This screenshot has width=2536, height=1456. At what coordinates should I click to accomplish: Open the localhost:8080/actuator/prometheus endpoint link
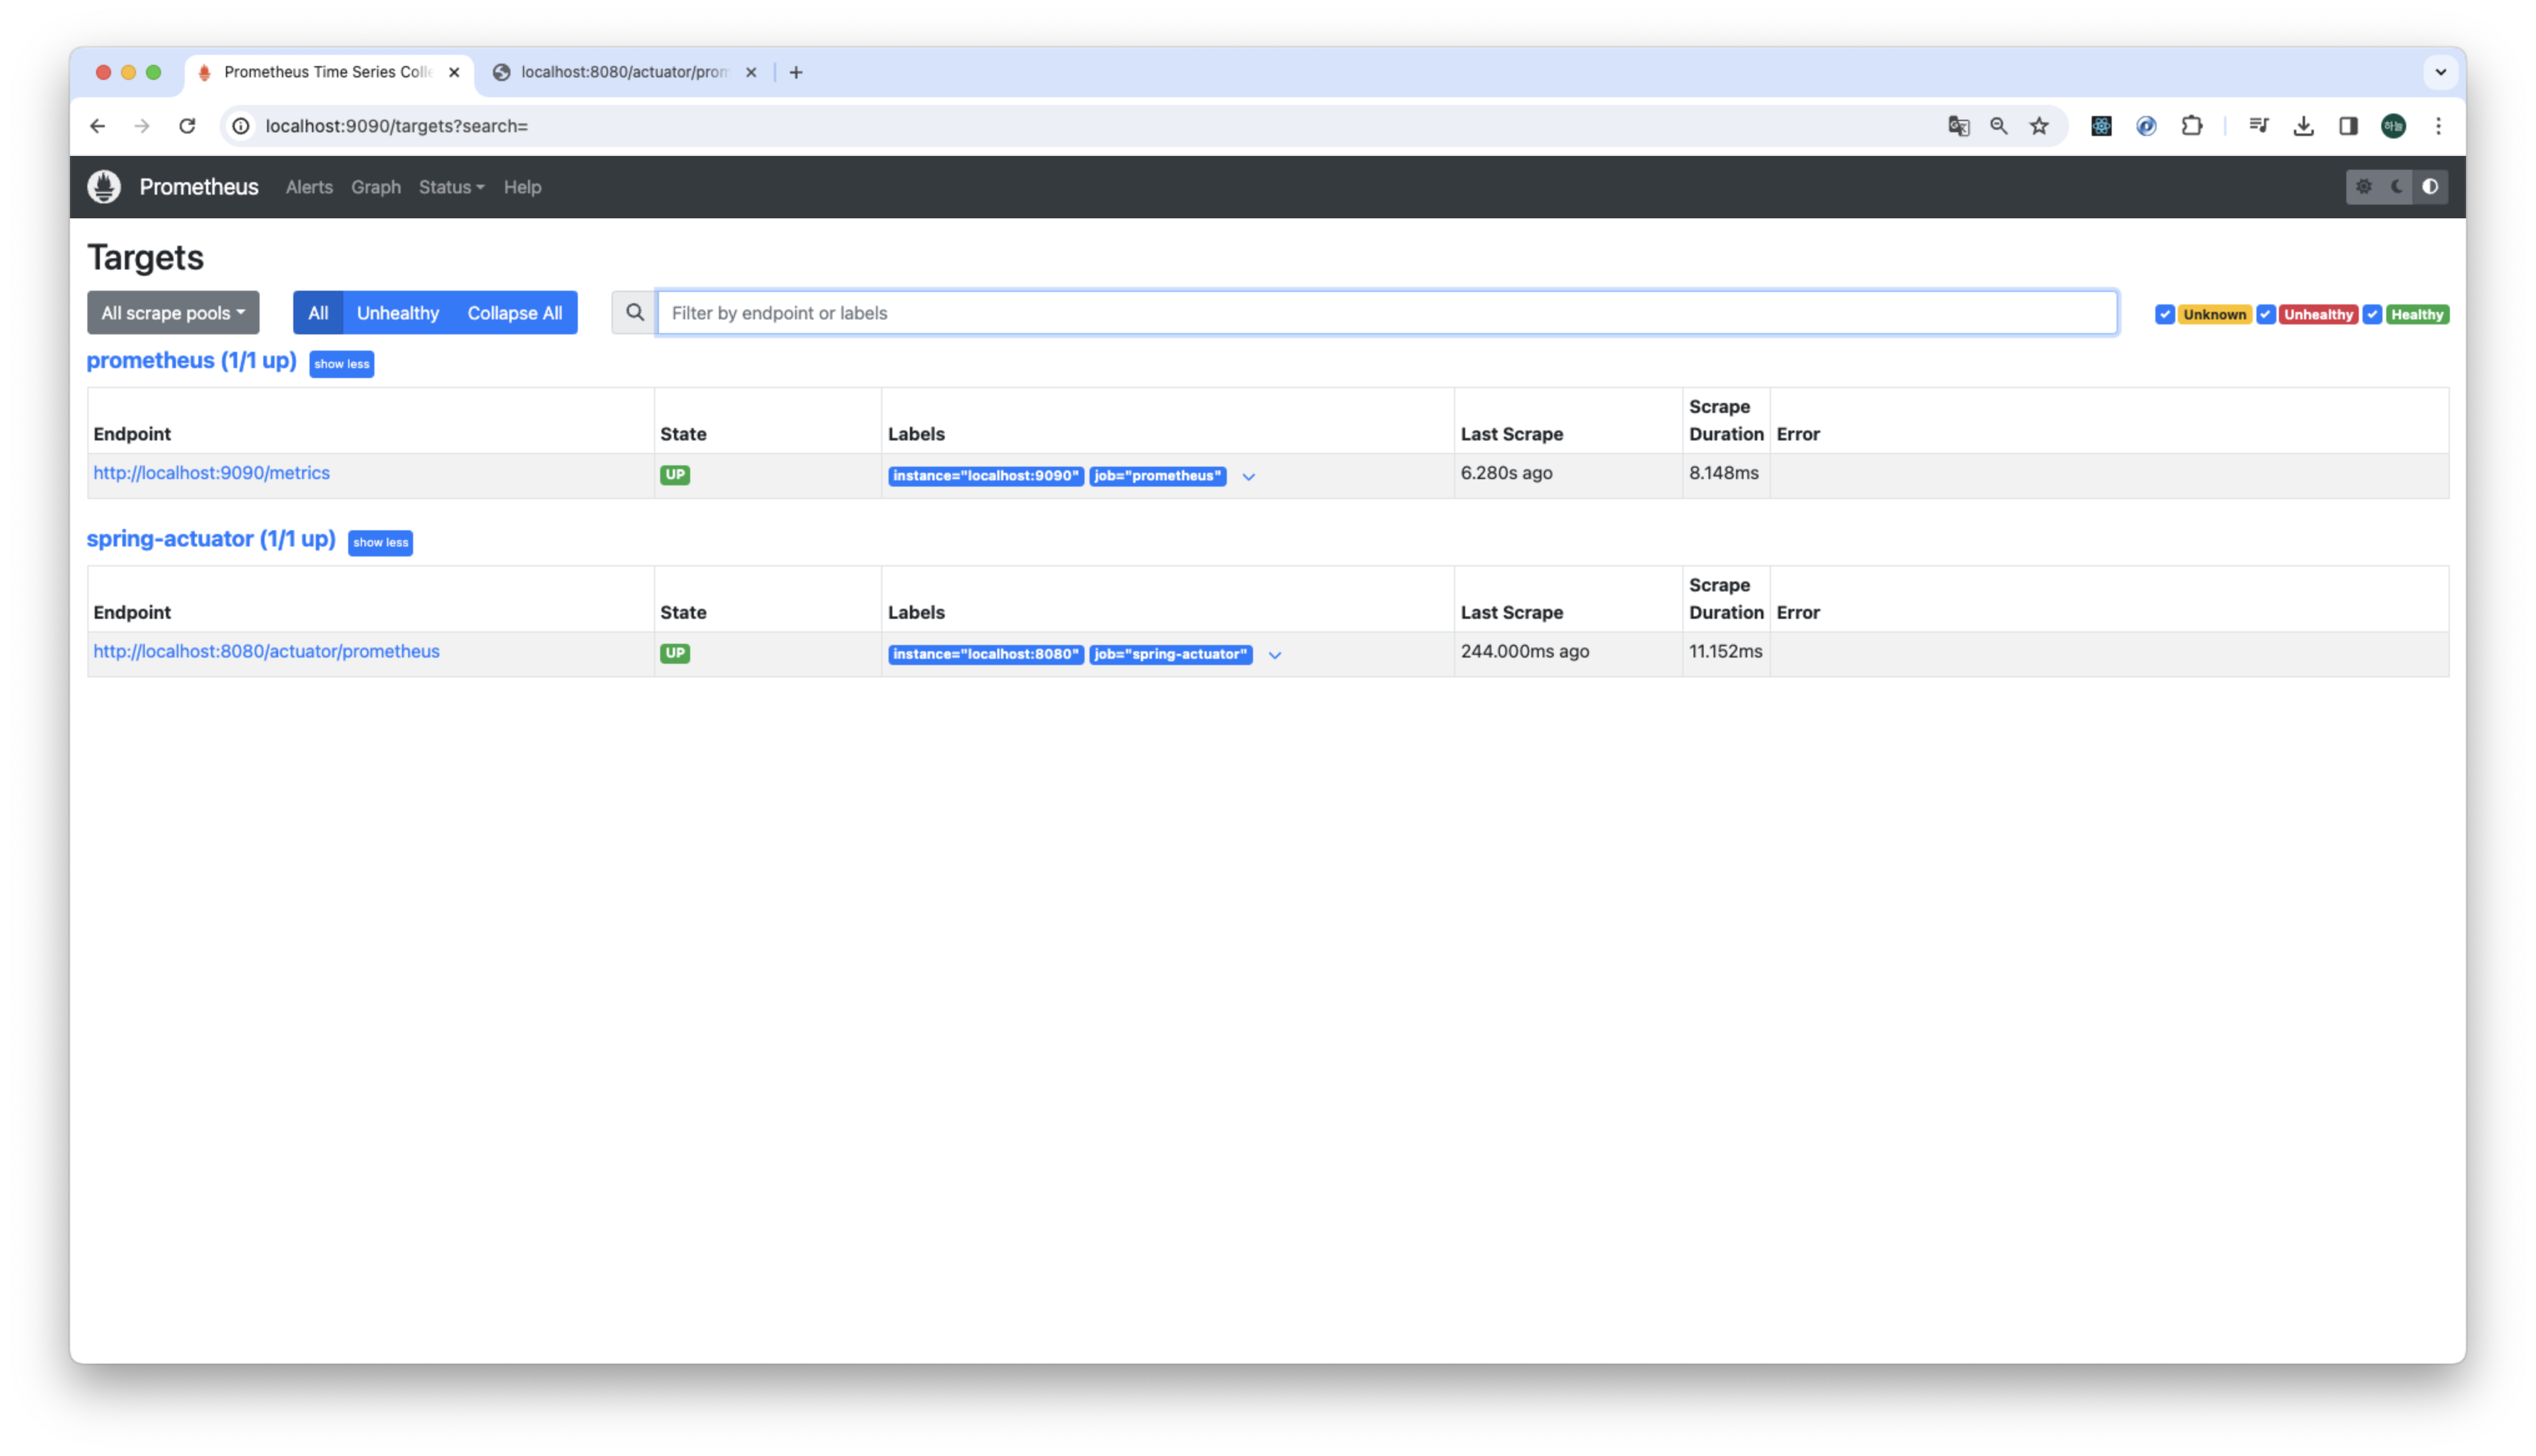pos(266,651)
